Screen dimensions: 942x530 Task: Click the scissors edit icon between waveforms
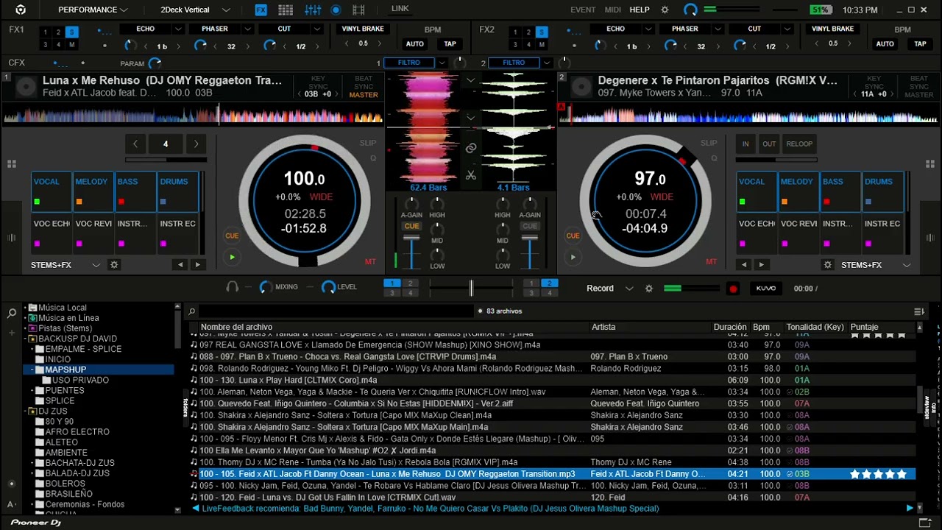[471, 175]
